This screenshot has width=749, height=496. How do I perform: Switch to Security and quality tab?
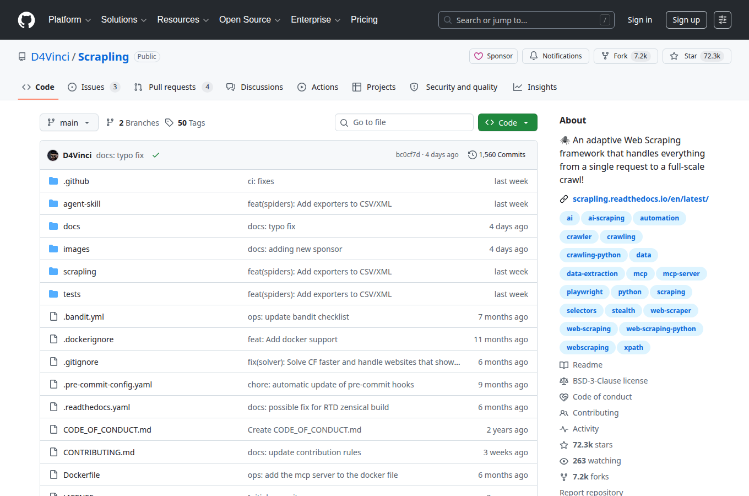[x=454, y=87]
